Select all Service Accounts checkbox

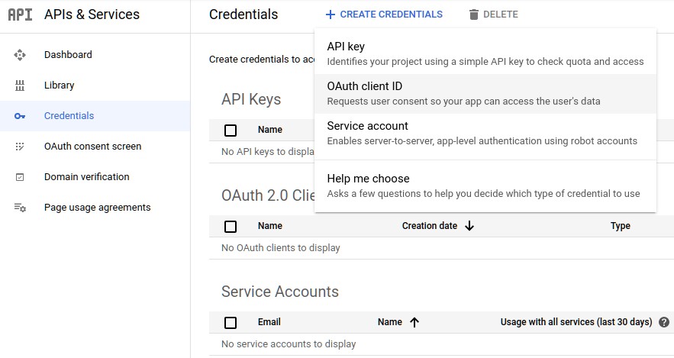pos(231,323)
